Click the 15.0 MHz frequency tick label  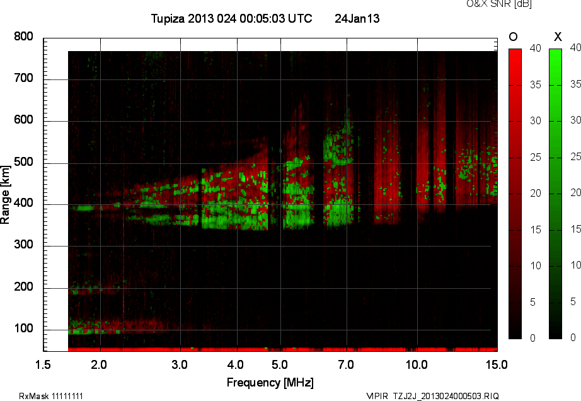pyautogui.click(x=497, y=365)
